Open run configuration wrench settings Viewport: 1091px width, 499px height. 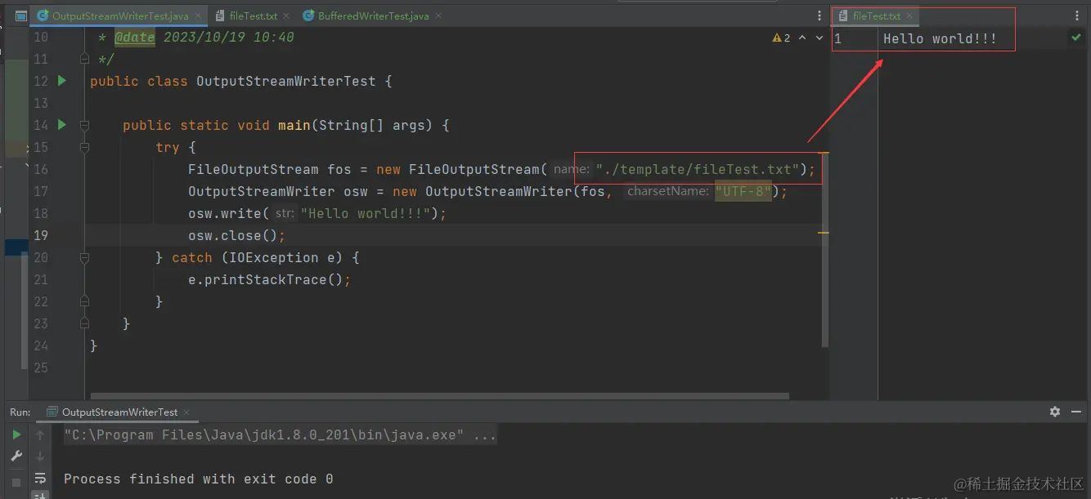pyautogui.click(x=16, y=457)
